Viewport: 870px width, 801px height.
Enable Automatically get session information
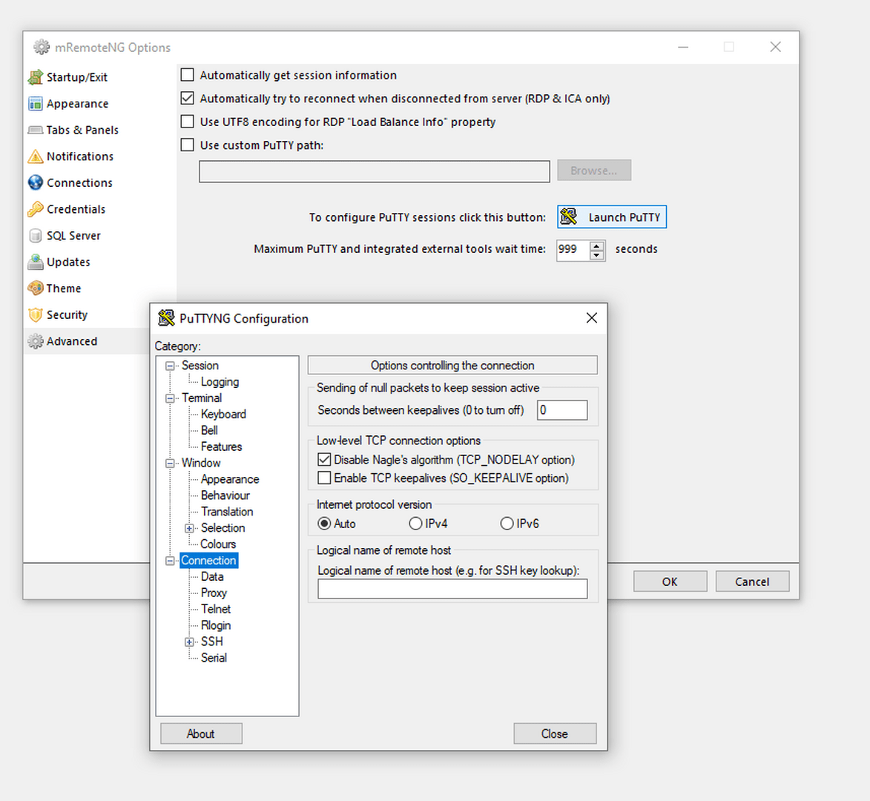pyautogui.click(x=188, y=75)
